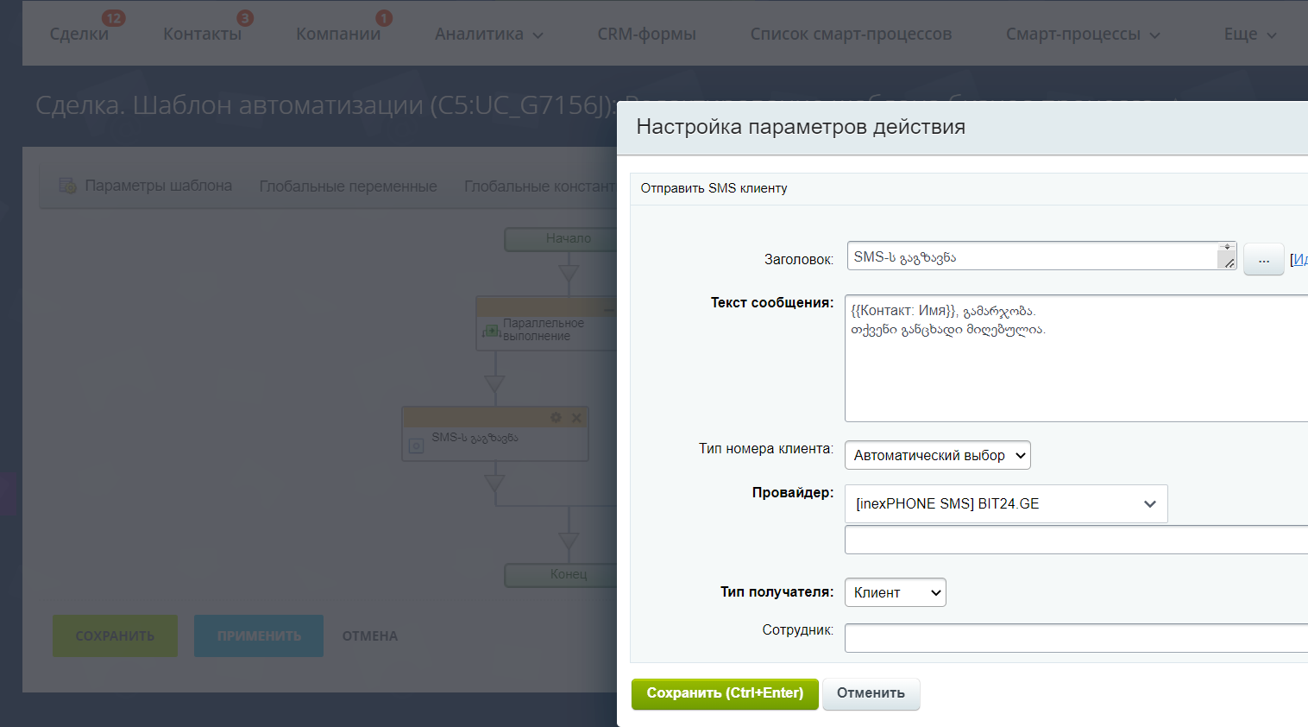
Task: Go to the Контакты tab
Action: (x=202, y=34)
